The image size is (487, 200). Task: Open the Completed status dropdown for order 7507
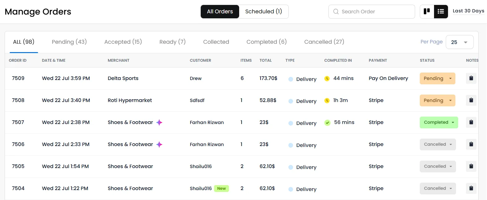click(439, 122)
